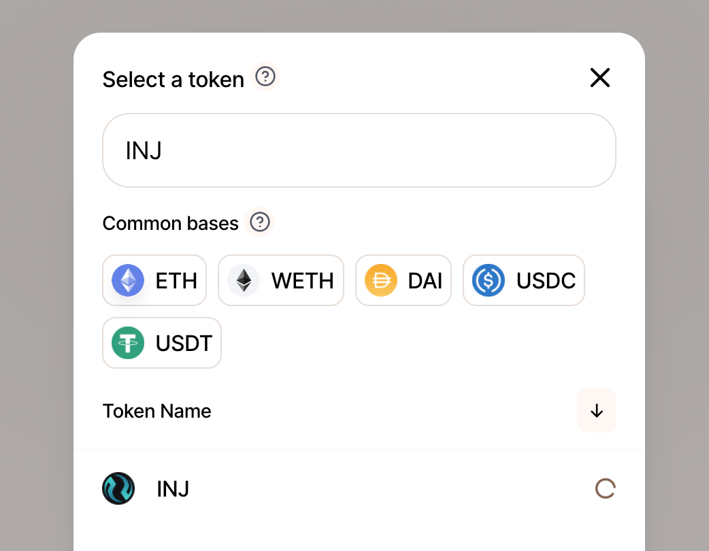The height and width of the screenshot is (551, 709).
Task: Click the token search field containing INJ
Action: tap(359, 150)
